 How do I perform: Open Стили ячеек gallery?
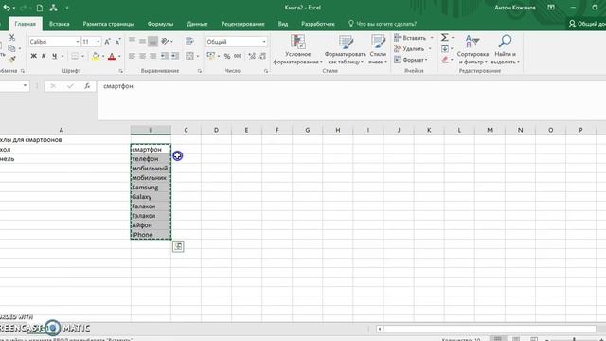coord(378,49)
